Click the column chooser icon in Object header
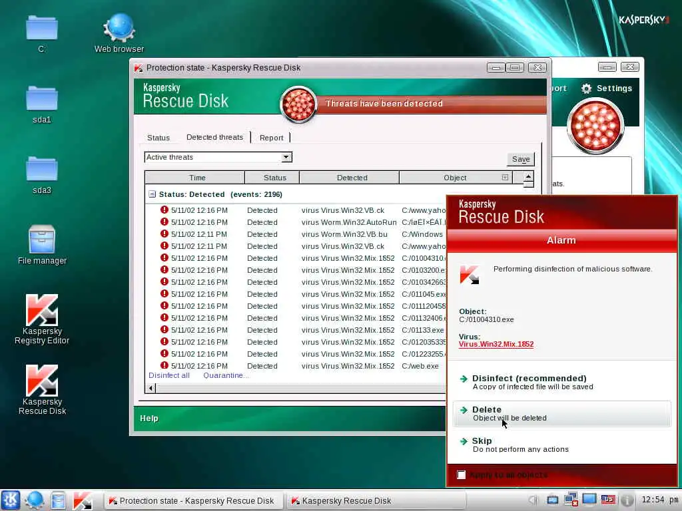 point(505,177)
